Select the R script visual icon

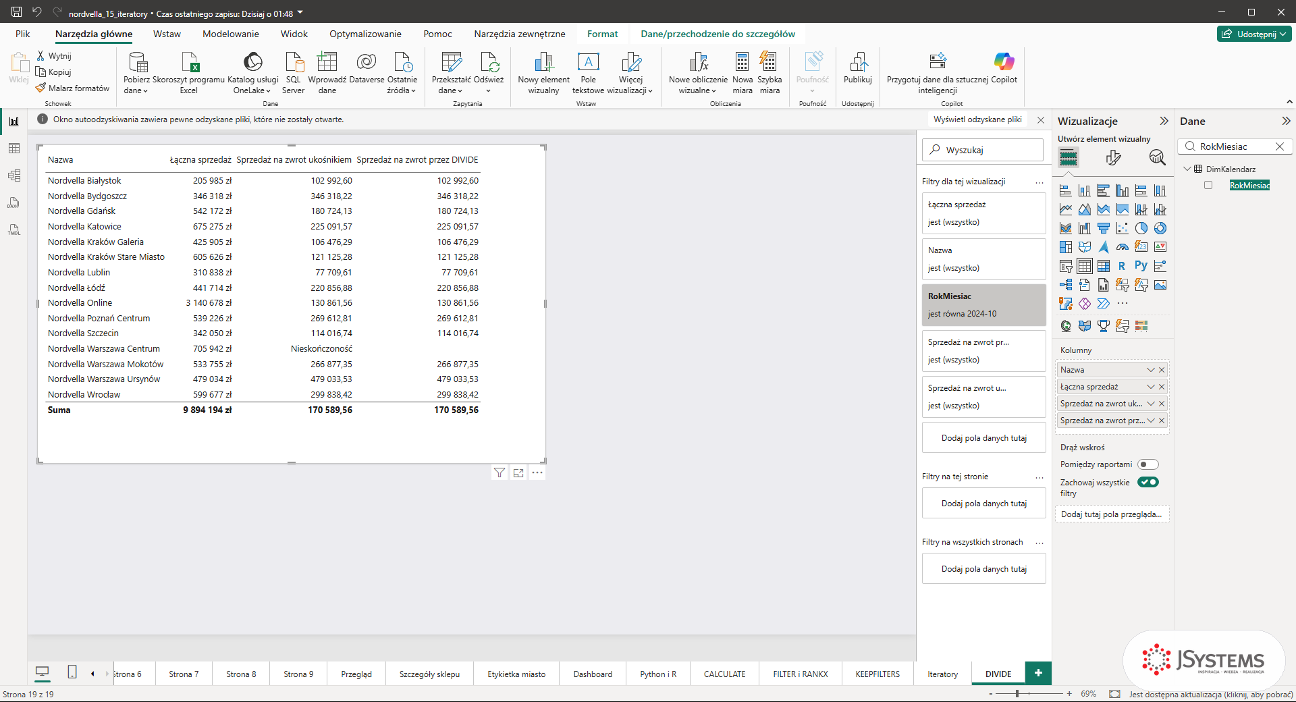click(x=1122, y=266)
